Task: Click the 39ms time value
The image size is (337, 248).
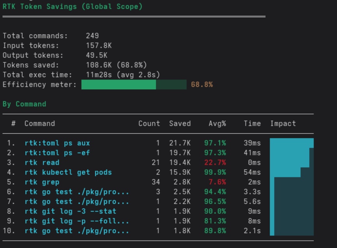Action: click(252, 143)
